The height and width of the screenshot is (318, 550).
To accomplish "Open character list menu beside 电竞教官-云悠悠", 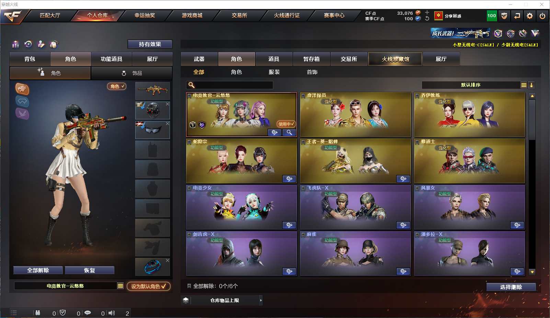I will [121, 286].
